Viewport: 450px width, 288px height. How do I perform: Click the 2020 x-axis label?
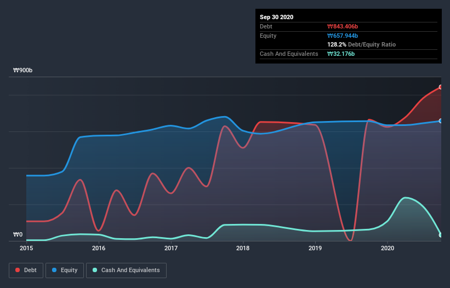click(388, 248)
